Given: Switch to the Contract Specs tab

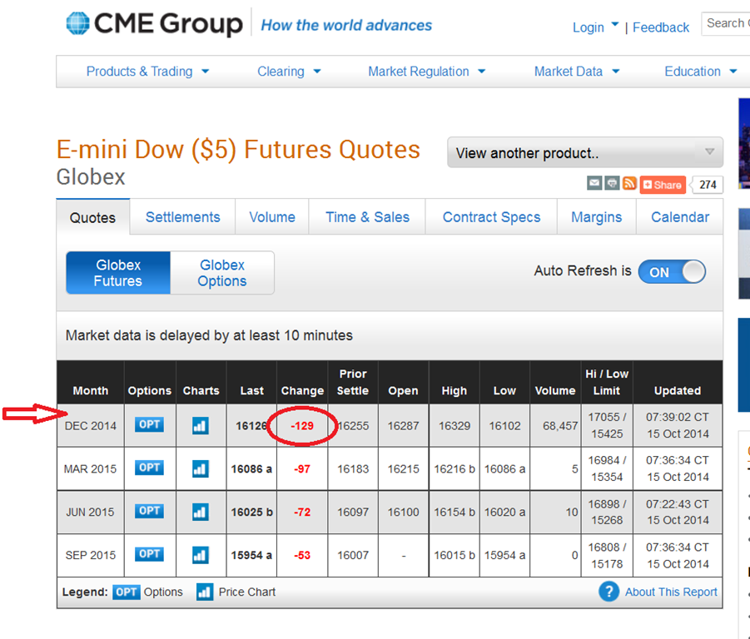Looking at the screenshot, I should click(x=491, y=217).
